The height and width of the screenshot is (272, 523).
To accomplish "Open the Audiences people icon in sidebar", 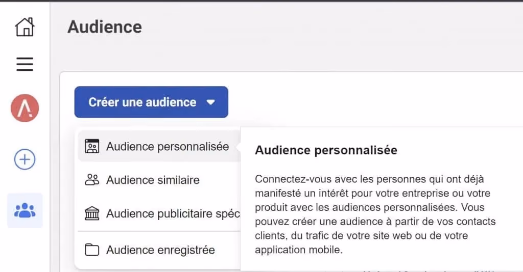I will [x=25, y=210].
